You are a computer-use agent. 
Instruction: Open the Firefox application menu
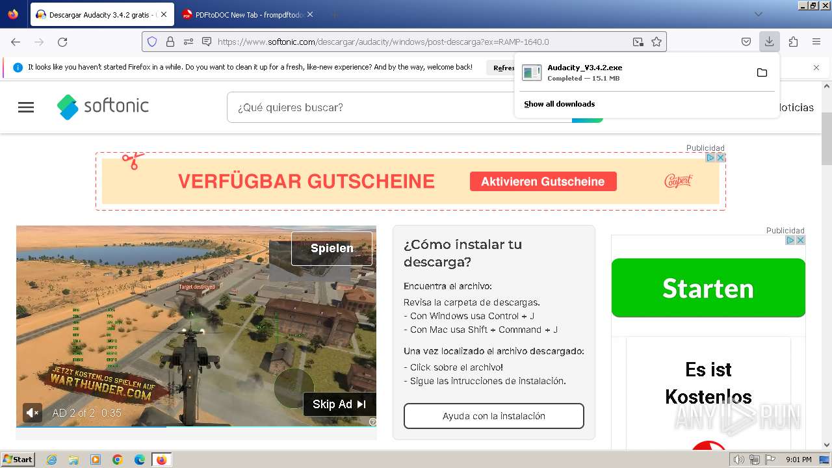[816, 42]
